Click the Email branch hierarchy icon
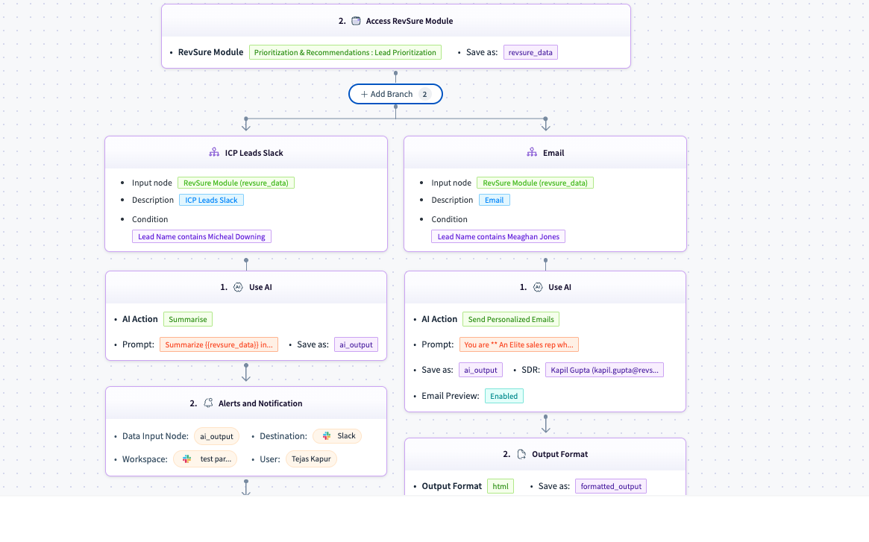 click(x=532, y=152)
